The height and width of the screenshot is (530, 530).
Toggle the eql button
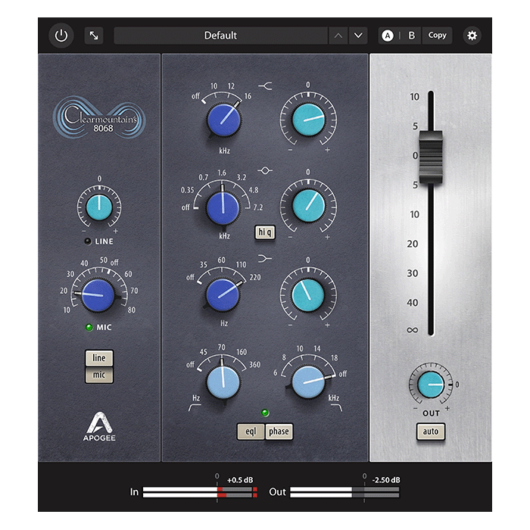point(250,432)
